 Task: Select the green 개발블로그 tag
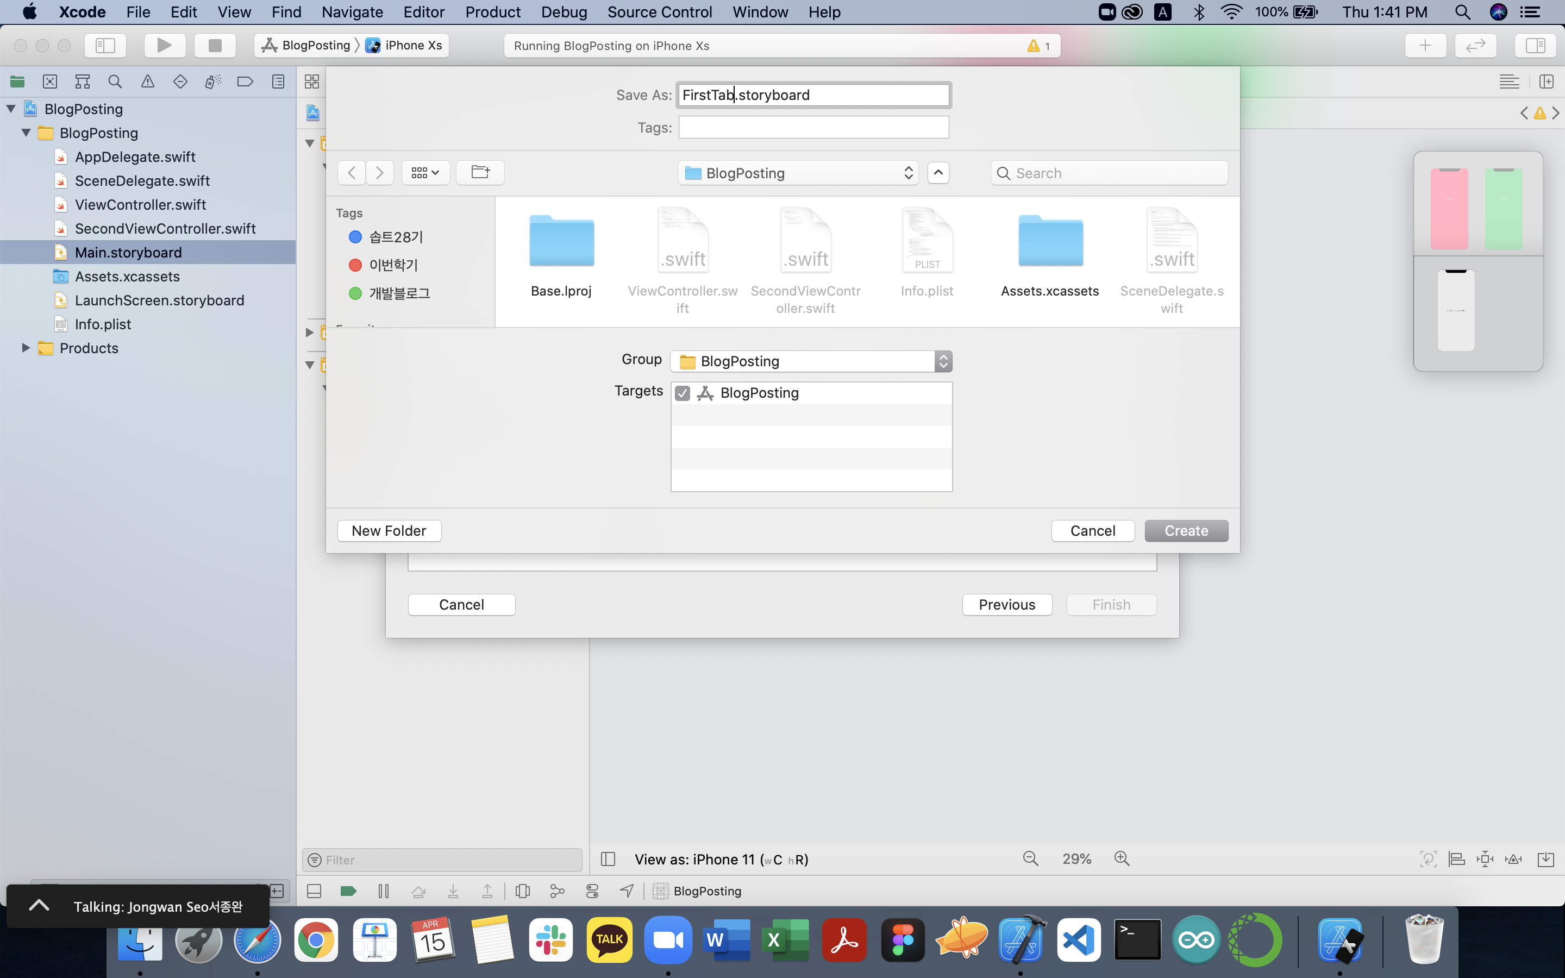(x=389, y=293)
